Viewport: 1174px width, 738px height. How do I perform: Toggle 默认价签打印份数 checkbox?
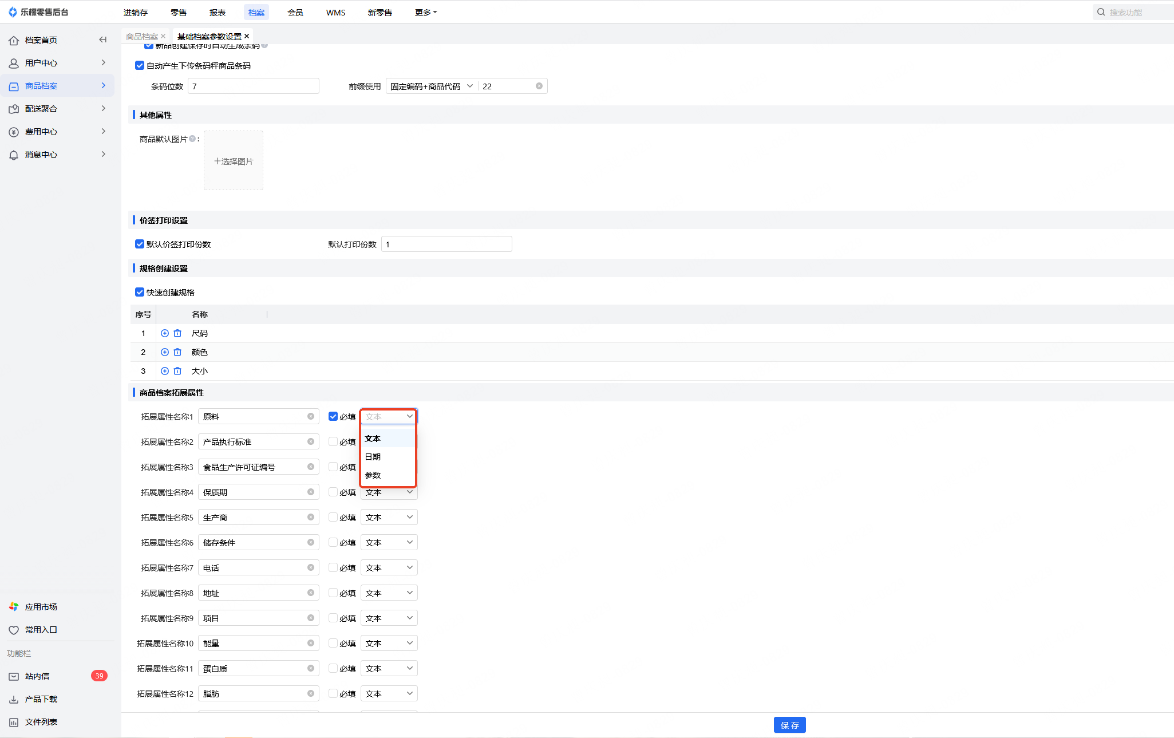click(140, 244)
